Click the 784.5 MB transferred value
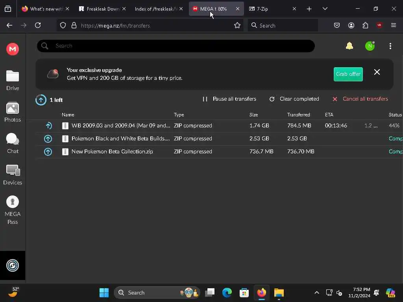This screenshot has width=403, height=302. point(299,125)
